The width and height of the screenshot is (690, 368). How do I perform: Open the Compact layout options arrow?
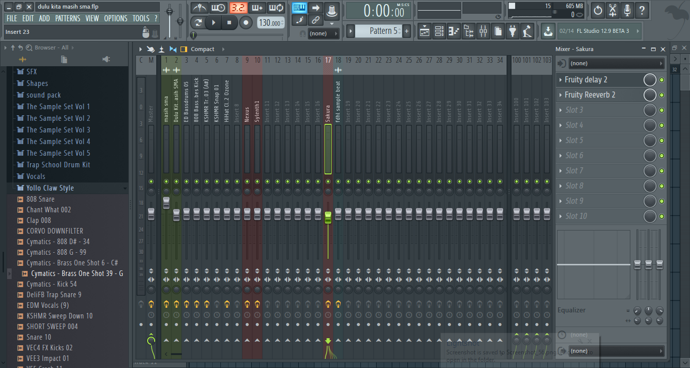(223, 49)
